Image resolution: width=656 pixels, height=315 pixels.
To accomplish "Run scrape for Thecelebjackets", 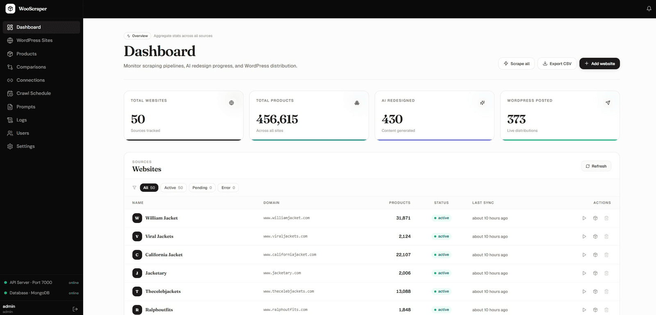I will [x=584, y=292].
